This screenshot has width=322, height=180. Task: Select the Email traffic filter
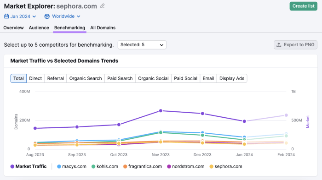(x=208, y=78)
